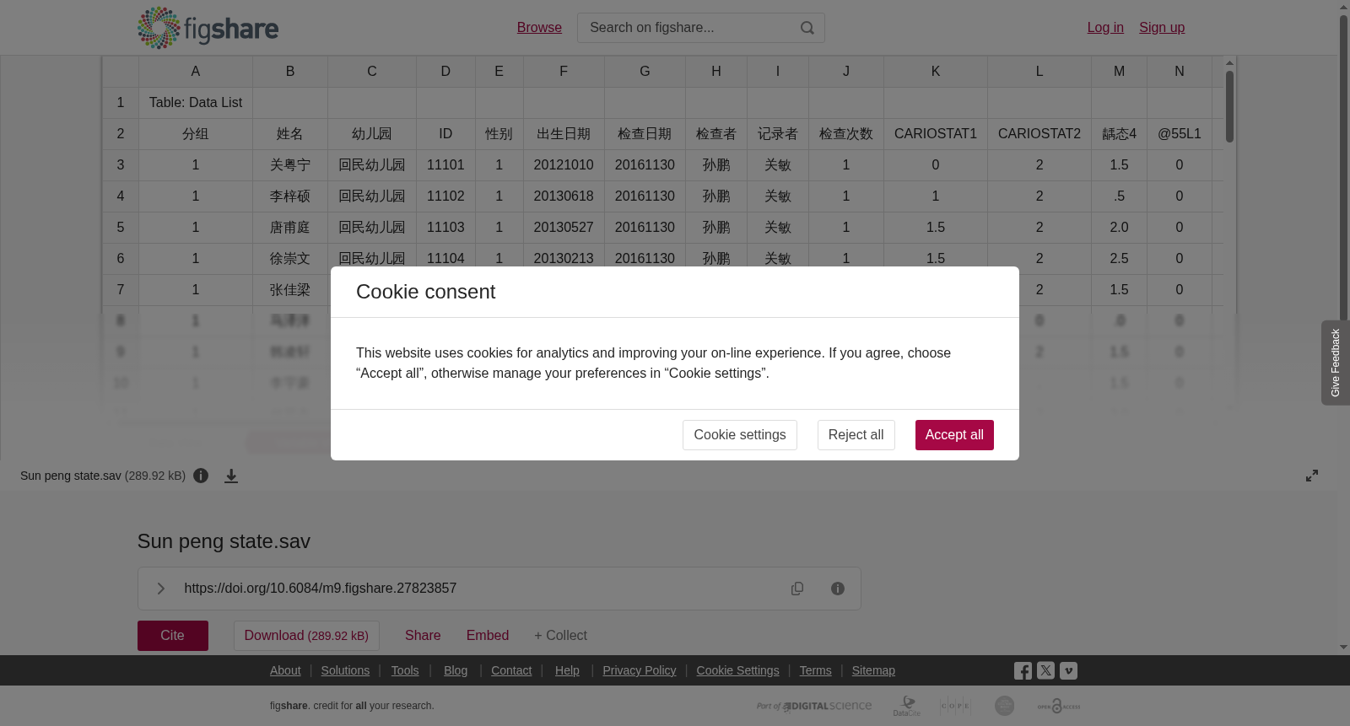The image size is (1350, 726).
Task: Click the Embed option
Action: tap(488, 636)
